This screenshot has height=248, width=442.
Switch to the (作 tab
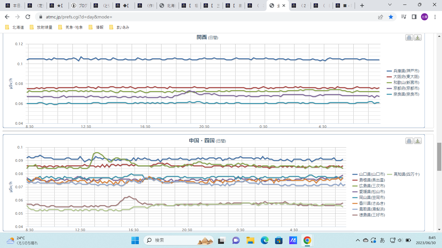pyautogui.click(x=146, y=5)
